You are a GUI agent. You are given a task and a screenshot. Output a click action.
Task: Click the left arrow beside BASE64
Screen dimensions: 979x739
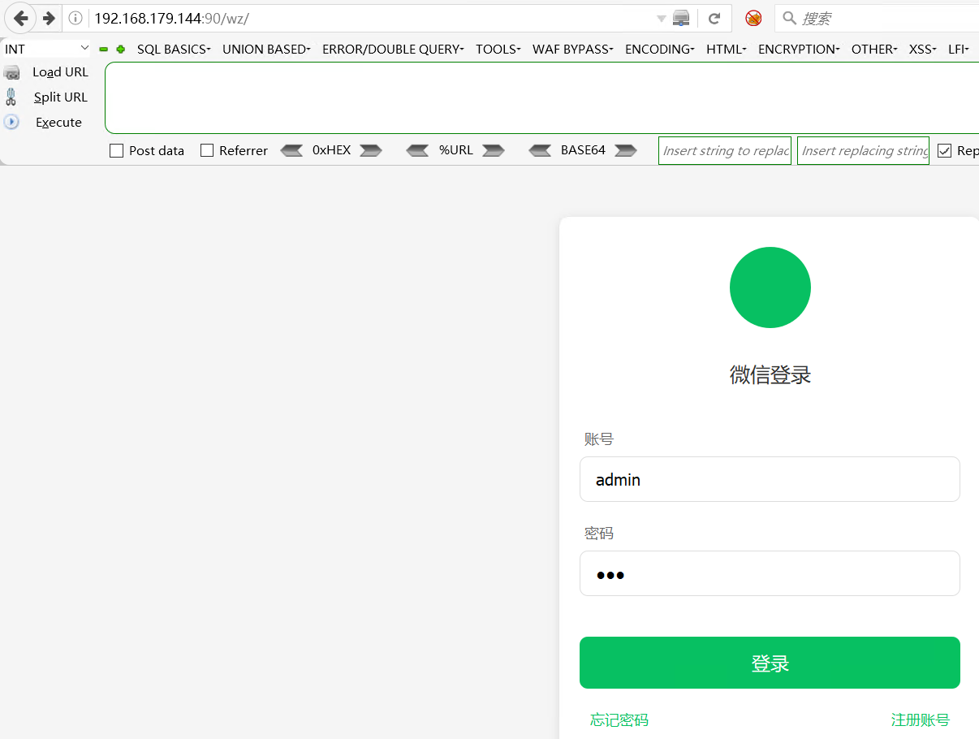(540, 150)
